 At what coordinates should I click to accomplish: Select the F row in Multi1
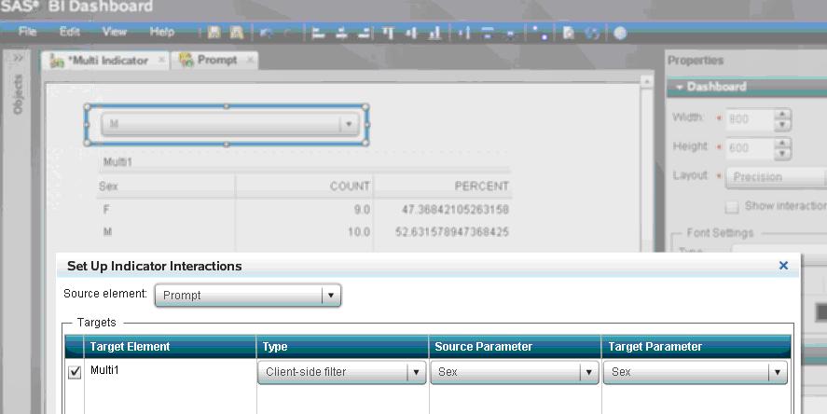[x=303, y=210]
